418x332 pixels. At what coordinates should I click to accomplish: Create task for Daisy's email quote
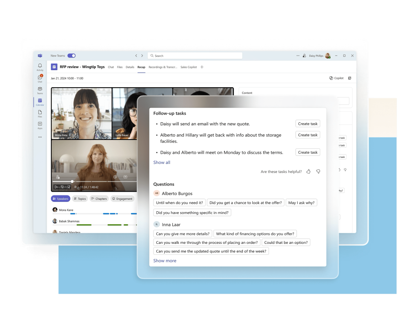click(308, 124)
